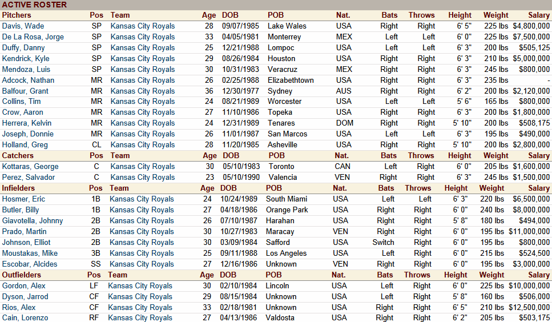Open Duffy, Danny player page
The height and width of the screenshot is (322, 552).
tap(23, 48)
